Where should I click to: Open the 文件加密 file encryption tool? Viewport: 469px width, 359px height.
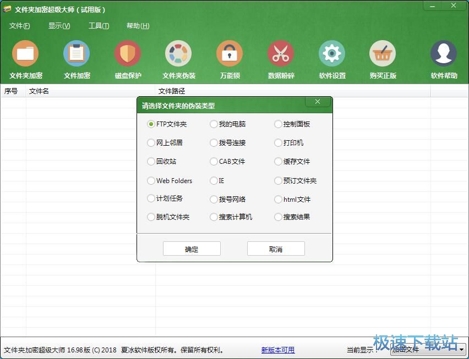click(x=77, y=54)
